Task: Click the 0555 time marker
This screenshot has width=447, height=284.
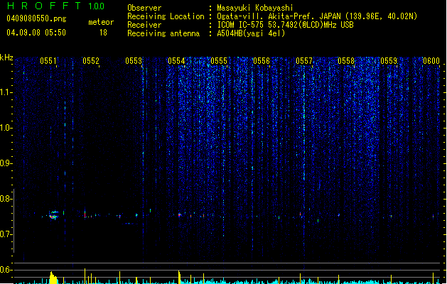Action: (x=219, y=61)
